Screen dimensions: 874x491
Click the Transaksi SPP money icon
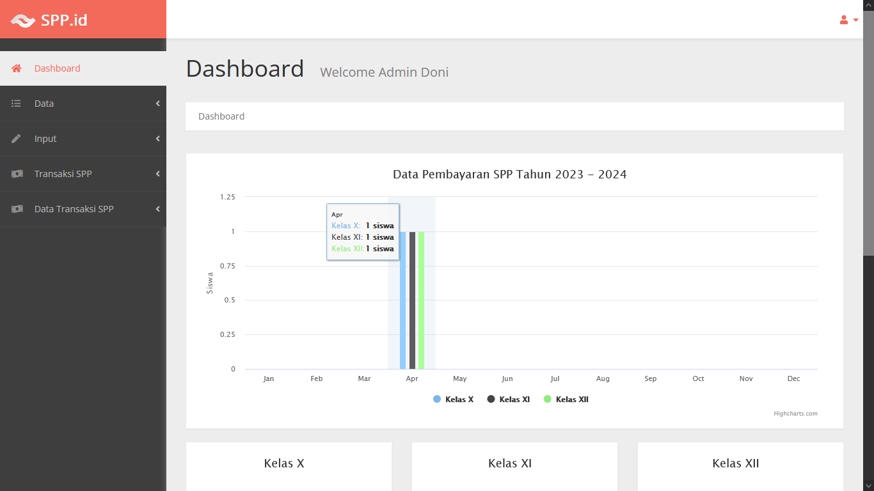pyautogui.click(x=17, y=174)
